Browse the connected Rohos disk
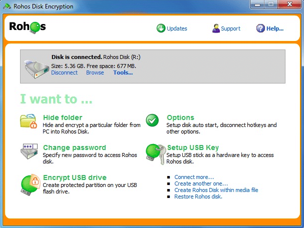This screenshot has width=304, height=228. [95, 72]
